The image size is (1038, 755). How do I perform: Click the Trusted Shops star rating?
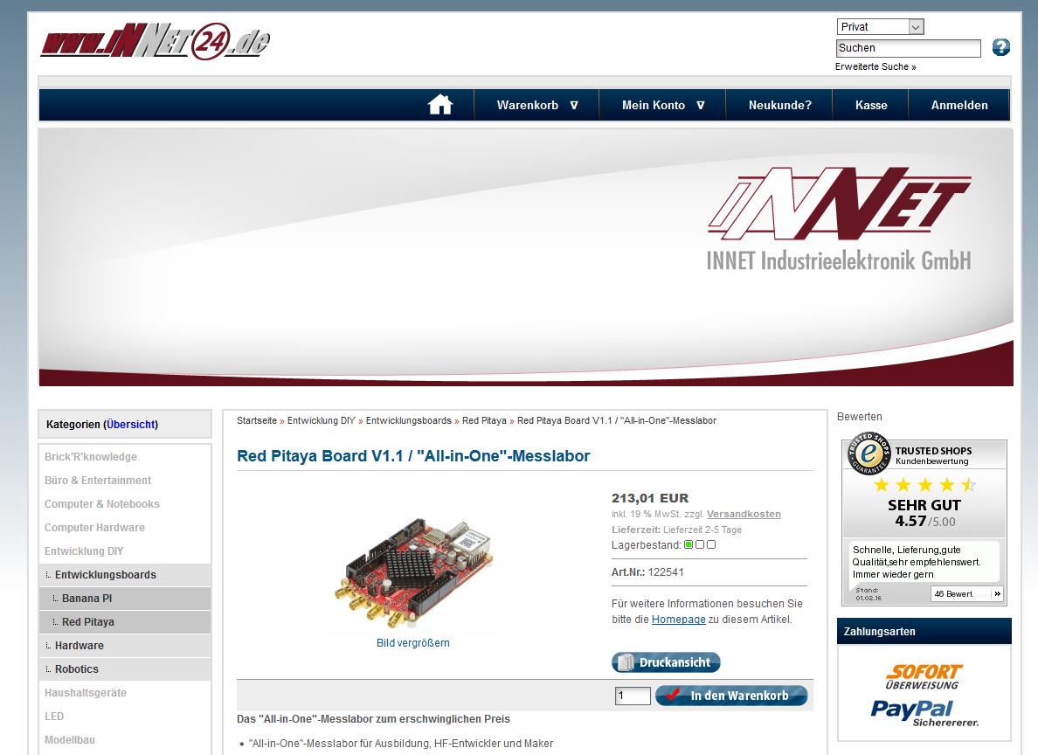(x=924, y=486)
